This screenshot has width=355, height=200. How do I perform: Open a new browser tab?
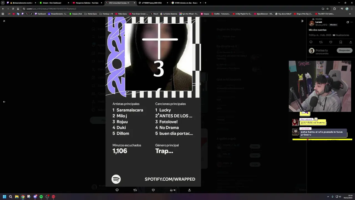tap(205, 3)
